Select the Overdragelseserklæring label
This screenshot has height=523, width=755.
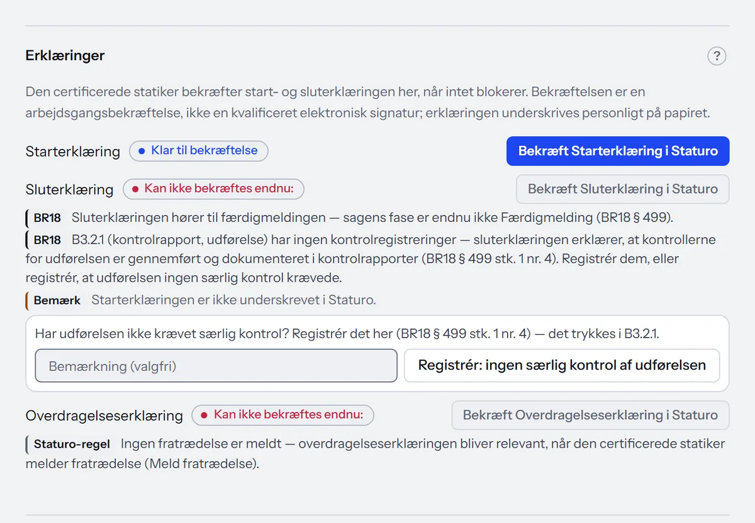pyautogui.click(x=104, y=416)
